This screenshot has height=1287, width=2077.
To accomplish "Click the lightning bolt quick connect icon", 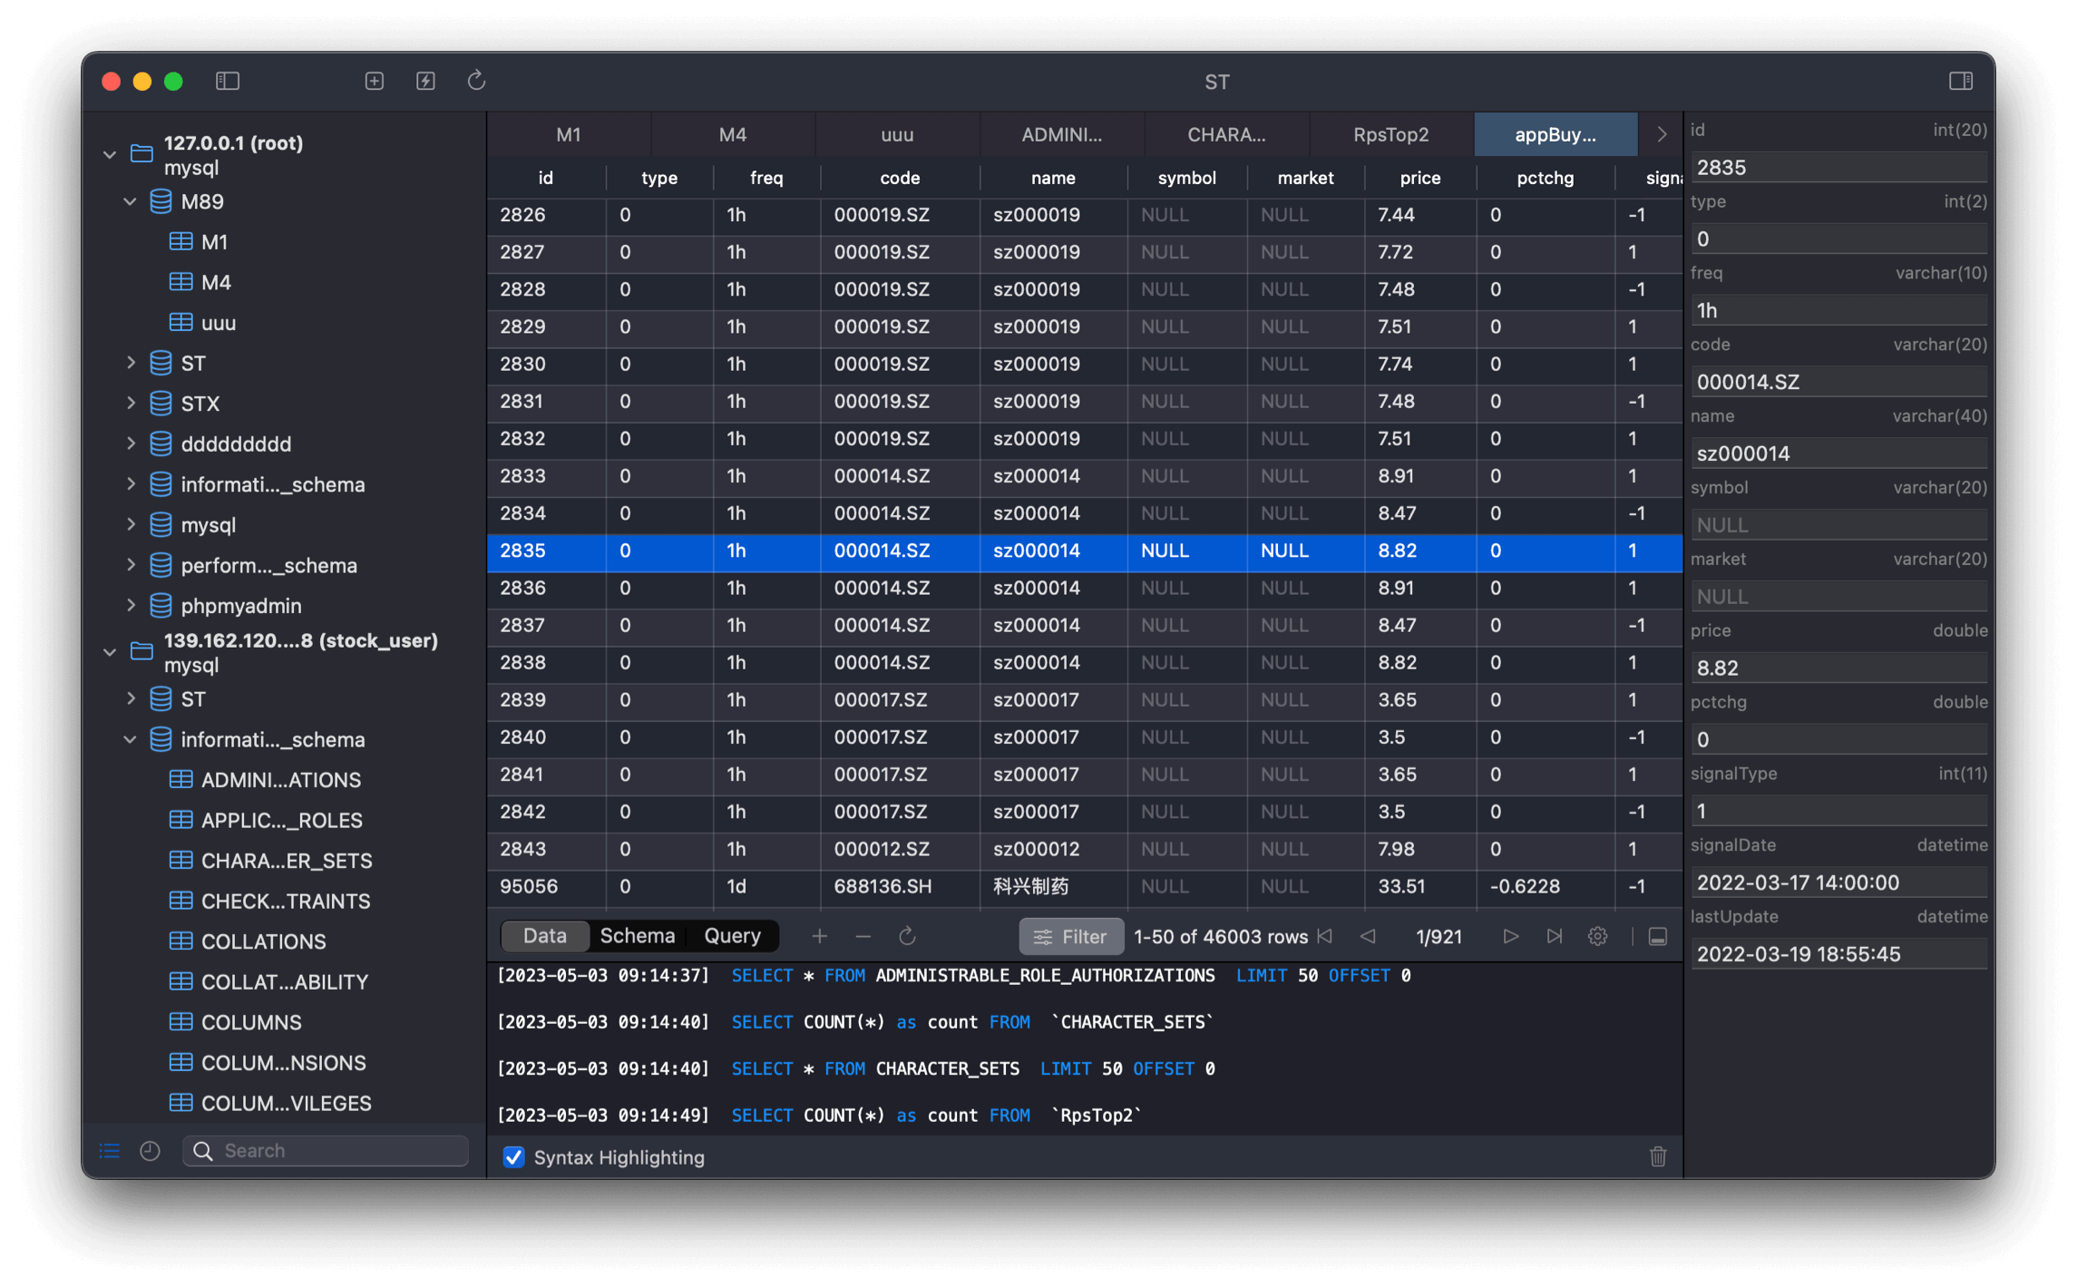I will click(425, 82).
